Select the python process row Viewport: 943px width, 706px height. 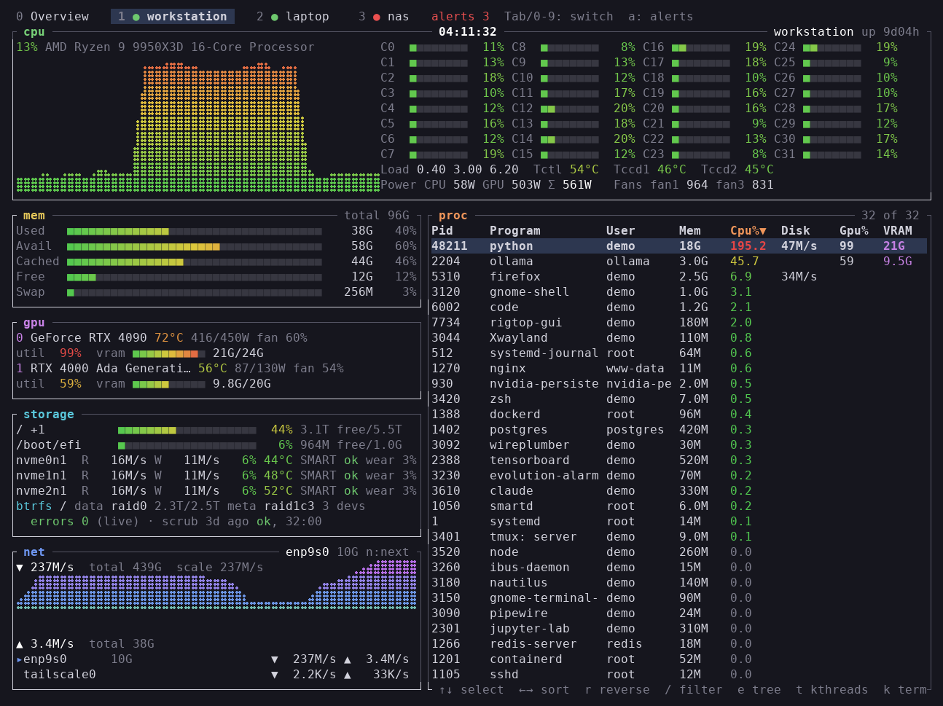[678, 246]
